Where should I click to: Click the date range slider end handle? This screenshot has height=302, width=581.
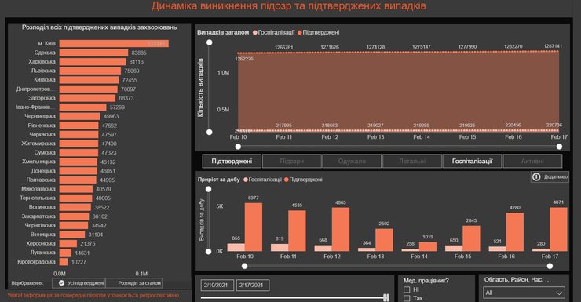point(386,297)
